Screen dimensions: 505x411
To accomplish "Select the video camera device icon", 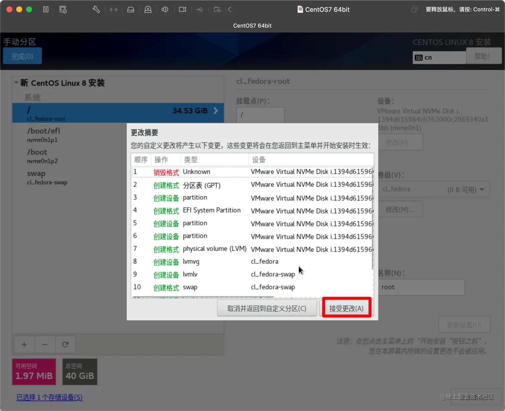I will pos(182,9).
